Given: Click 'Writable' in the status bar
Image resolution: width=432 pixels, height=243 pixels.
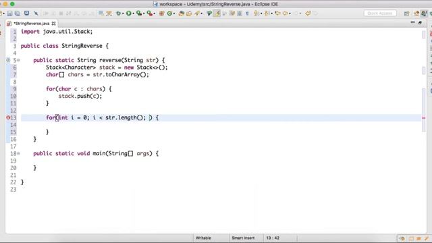Looking at the screenshot, I should 203,238.
